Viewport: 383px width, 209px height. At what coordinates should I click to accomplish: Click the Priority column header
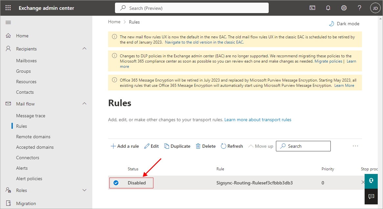pyautogui.click(x=327, y=169)
